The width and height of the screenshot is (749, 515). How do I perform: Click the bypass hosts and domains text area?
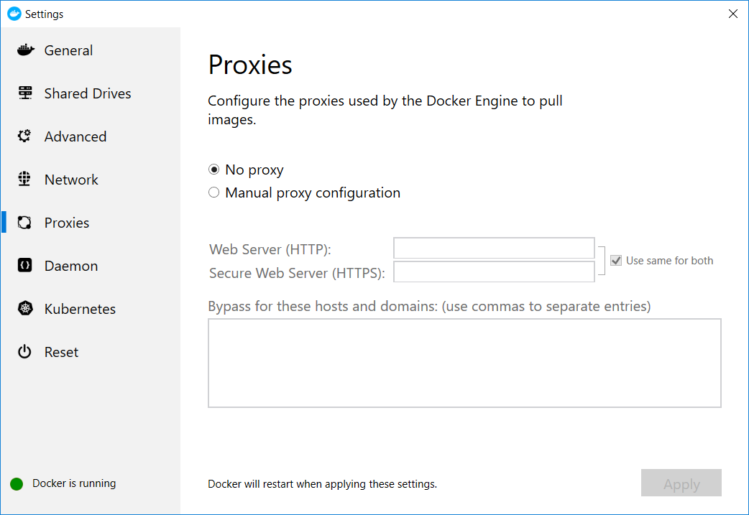coord(464,363)
